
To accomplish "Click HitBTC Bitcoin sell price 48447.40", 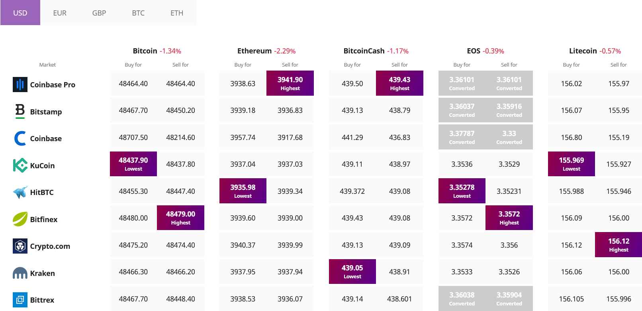I will click(x=180, y=191).
